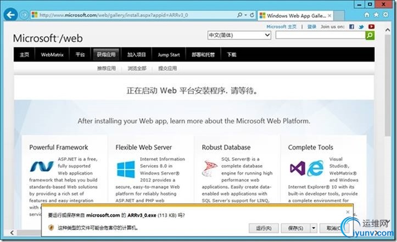Open the browser home icon
The width and height of the screenshot is (397, 242).
pos(367,15)
